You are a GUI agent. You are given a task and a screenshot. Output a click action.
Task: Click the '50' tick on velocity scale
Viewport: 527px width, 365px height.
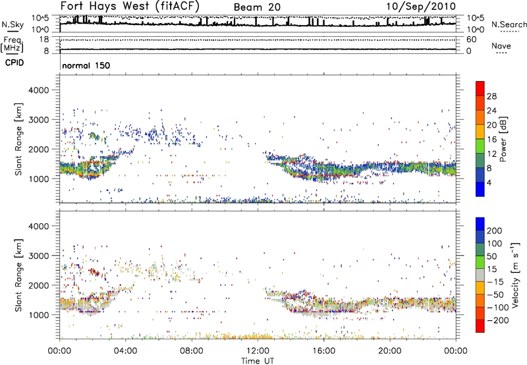coord(491,256)
